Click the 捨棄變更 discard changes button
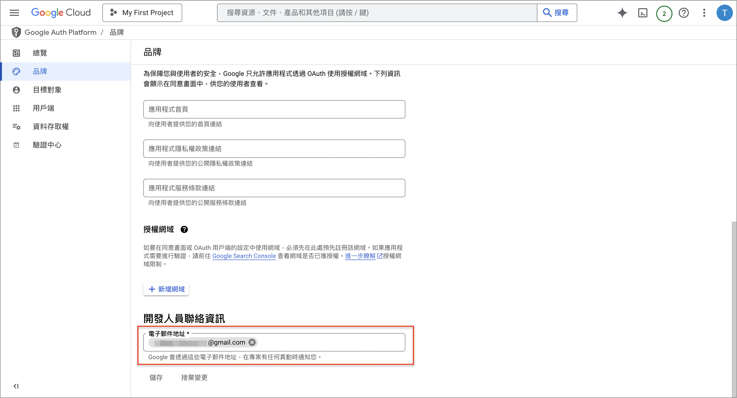 194,378
